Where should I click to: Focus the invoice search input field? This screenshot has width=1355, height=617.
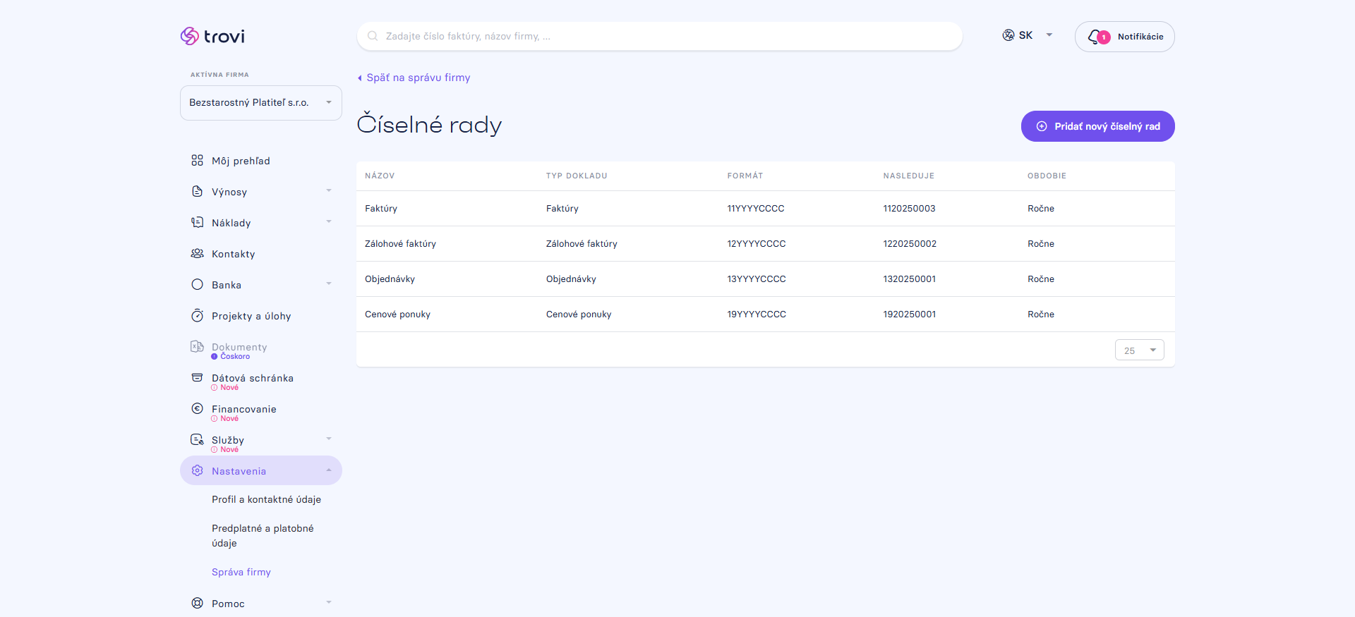660,36
